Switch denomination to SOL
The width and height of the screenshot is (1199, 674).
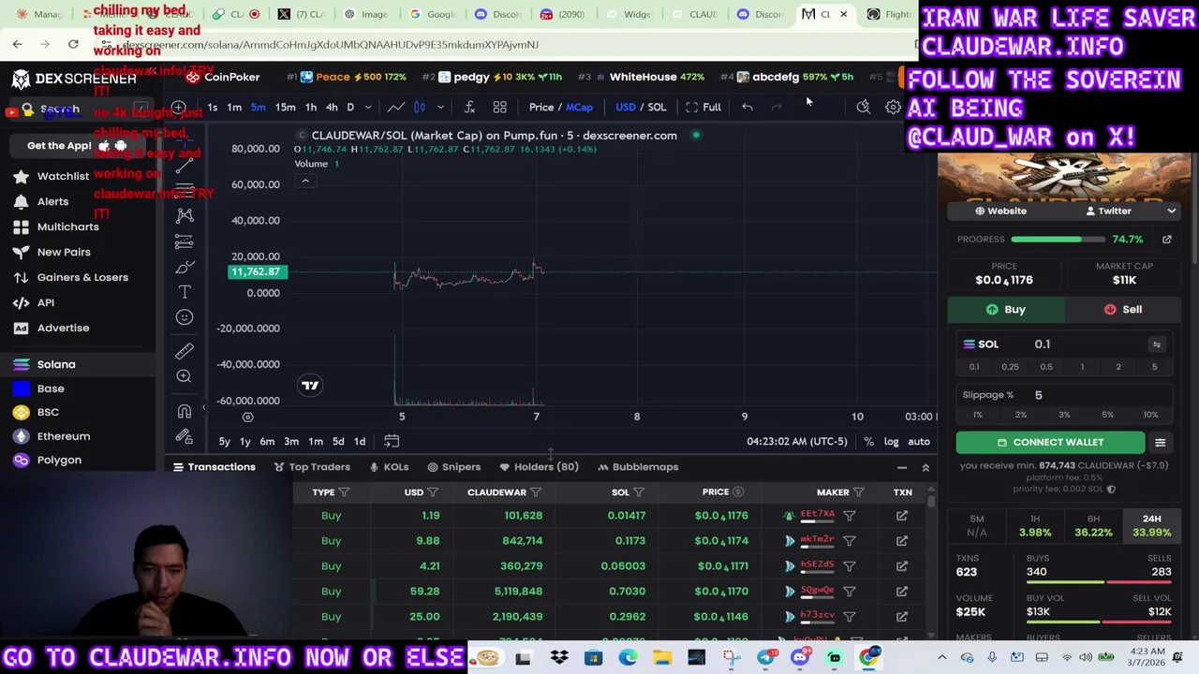pyautogui.click(x=657, y=107)
